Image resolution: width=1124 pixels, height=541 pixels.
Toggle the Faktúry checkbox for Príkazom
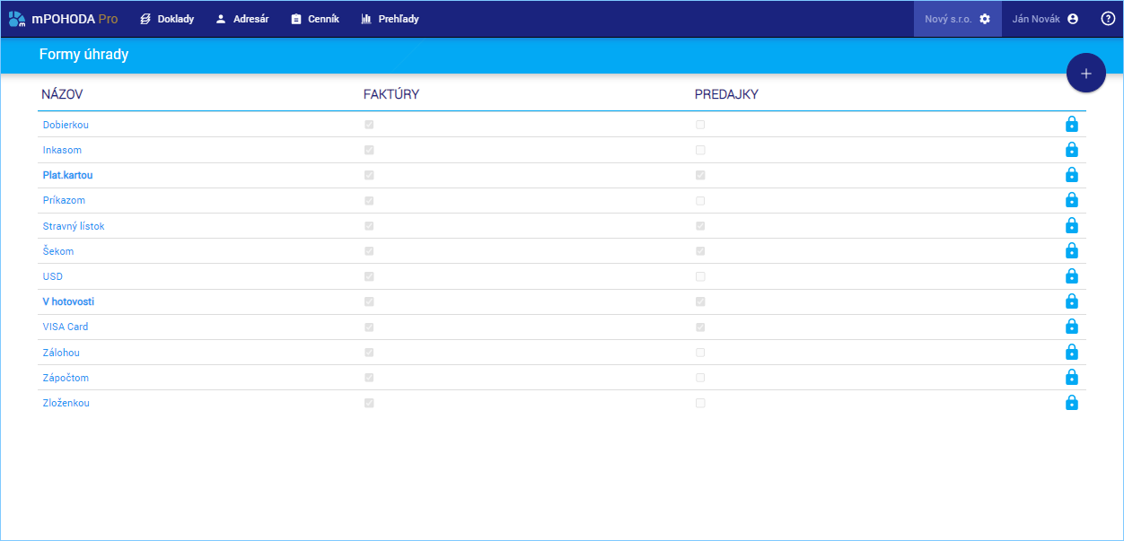coord(369,200)
